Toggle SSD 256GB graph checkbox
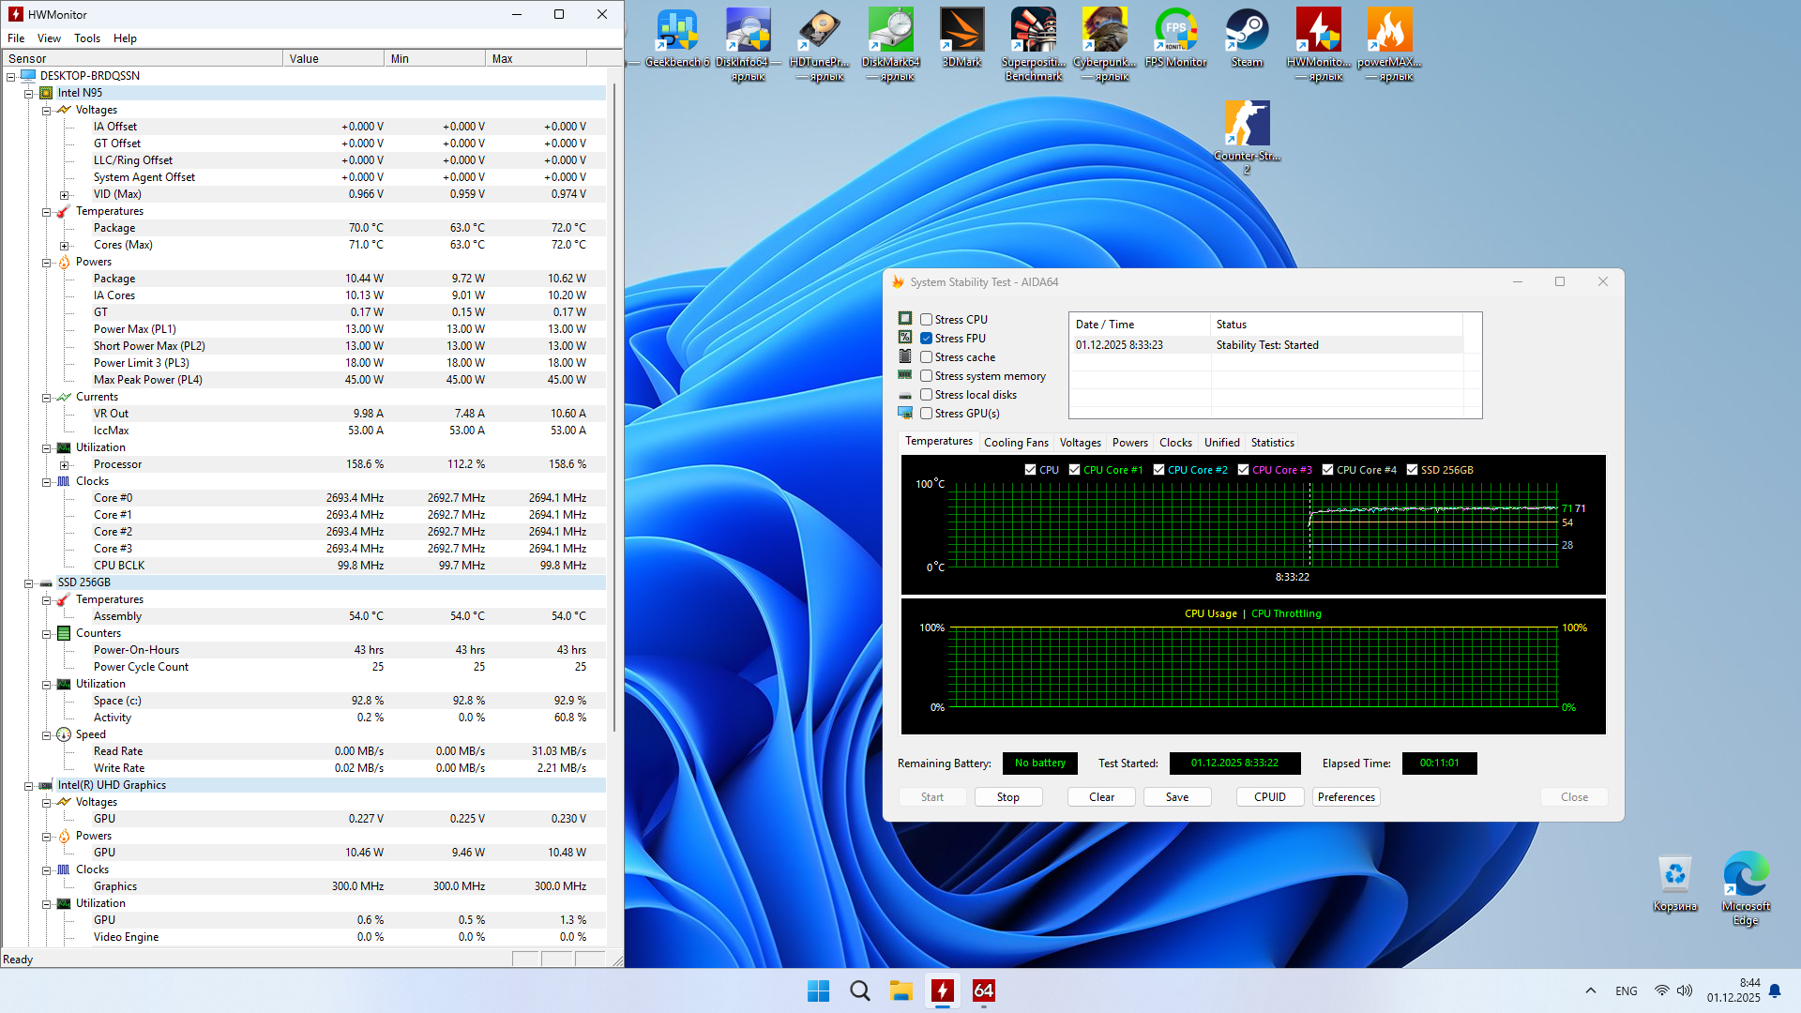 click(x=1412, y=470)
